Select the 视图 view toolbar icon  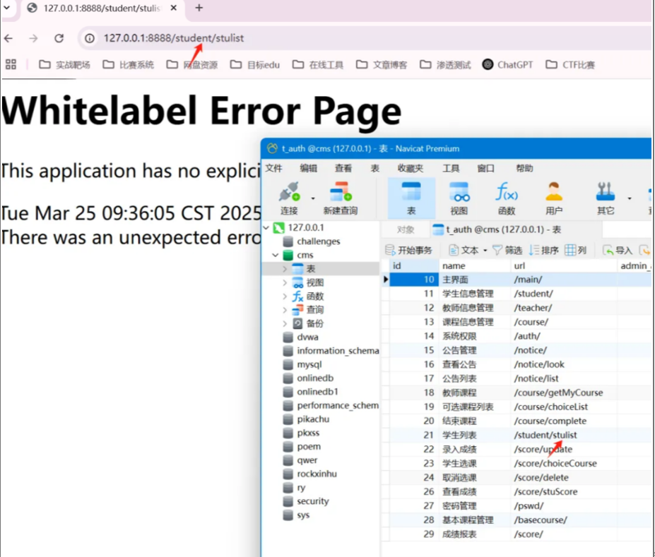pos(459,193)
